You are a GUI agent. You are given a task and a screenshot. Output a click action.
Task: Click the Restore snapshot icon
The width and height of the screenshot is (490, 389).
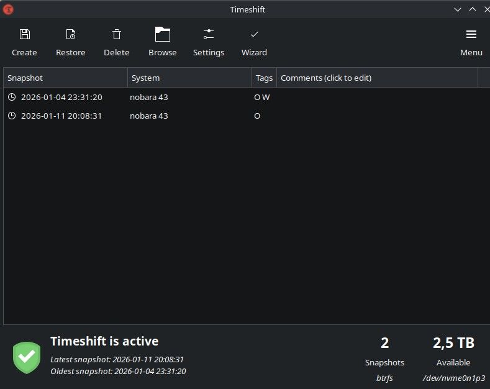[x=71, y=34]
